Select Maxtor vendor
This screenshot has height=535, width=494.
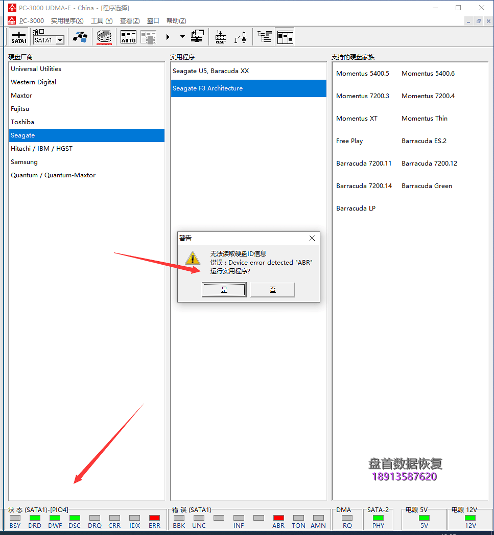(x=87, y=96)
